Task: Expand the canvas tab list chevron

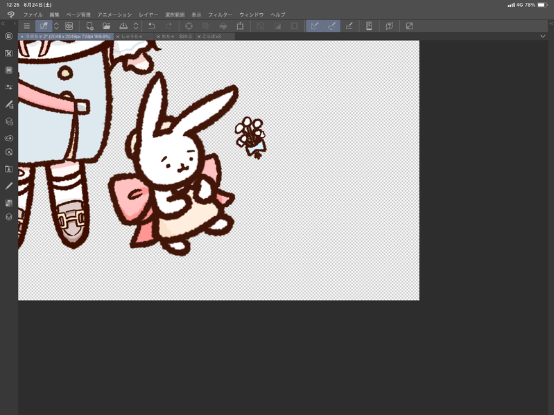Action: 542,36
